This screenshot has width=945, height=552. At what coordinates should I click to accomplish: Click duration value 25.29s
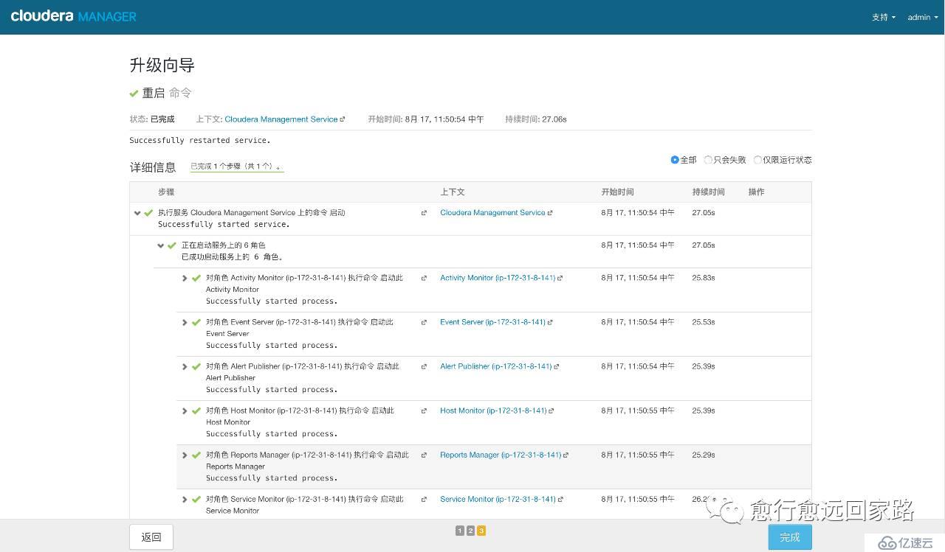tap(704, 455)
